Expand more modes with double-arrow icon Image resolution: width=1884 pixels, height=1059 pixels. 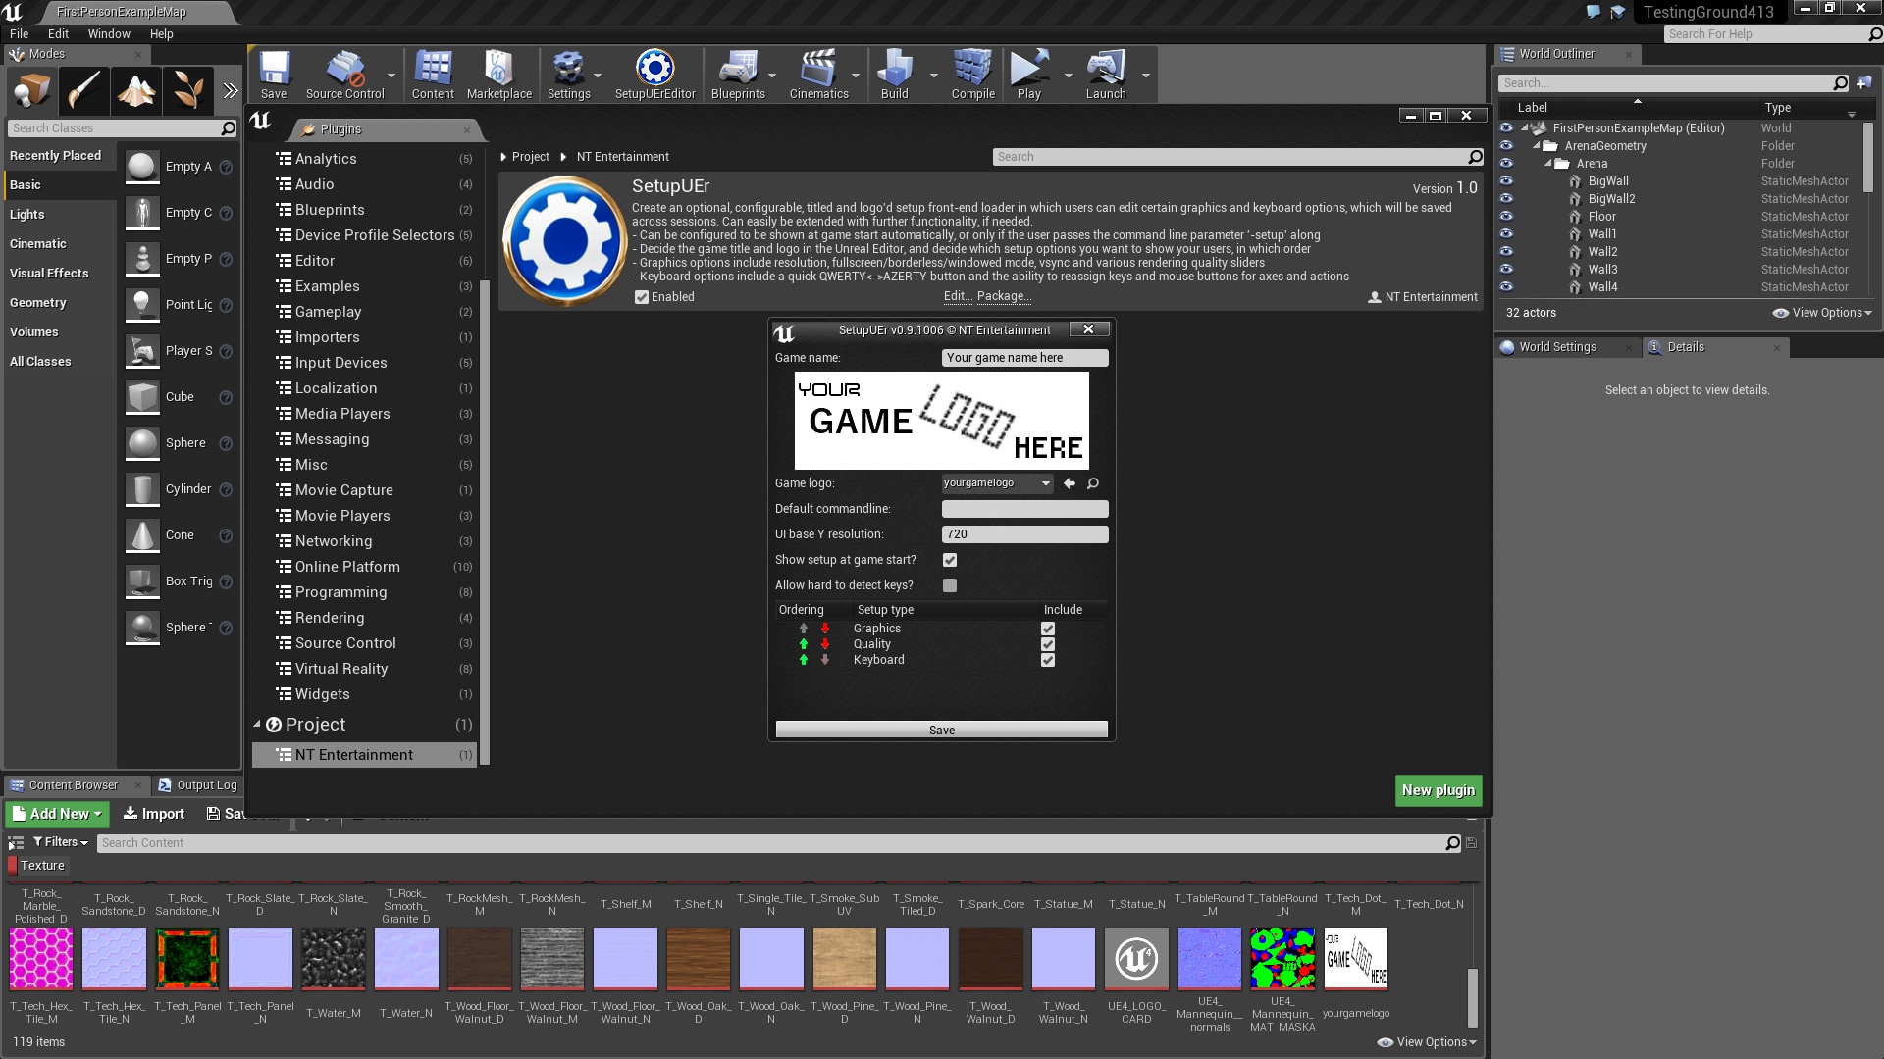click(230, 91)
